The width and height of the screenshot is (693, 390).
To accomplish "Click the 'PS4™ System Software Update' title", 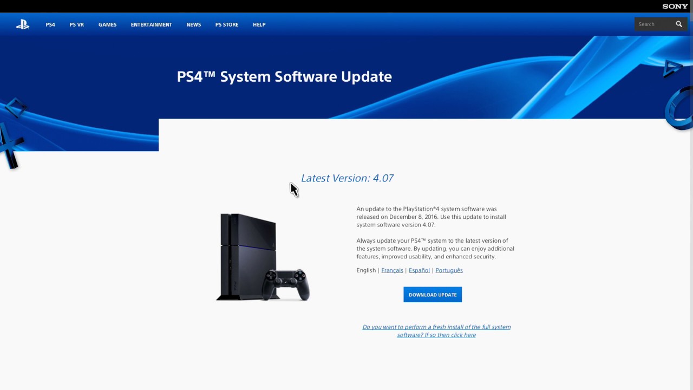I will [284, 77].
